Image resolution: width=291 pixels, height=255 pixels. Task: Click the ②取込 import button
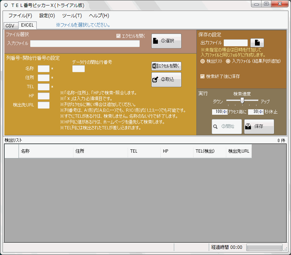(166, 80)
